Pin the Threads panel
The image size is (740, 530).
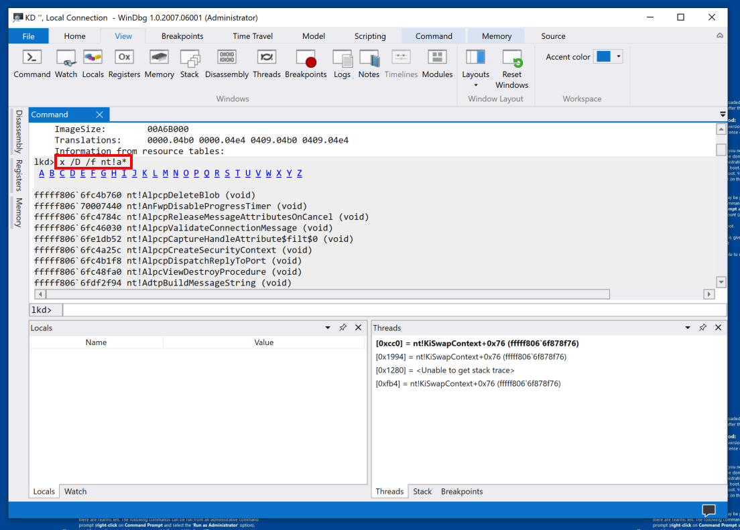(x=702, y=328)
